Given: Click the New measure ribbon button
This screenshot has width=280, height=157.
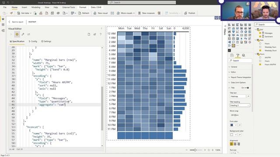Looking at the screenshot, I should 146,13.
